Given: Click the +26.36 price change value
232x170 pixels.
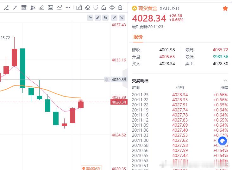Looking at the screenshot, I should click(x=176, y=16).
